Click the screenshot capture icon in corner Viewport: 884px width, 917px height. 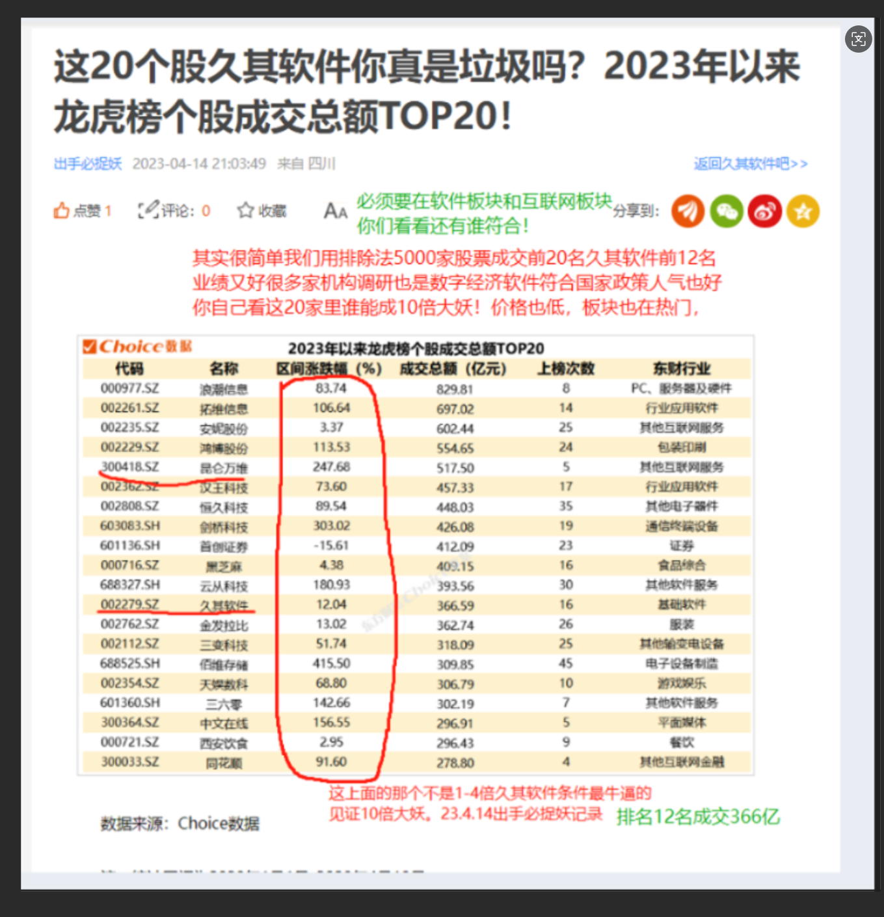[x=858, y=40]
